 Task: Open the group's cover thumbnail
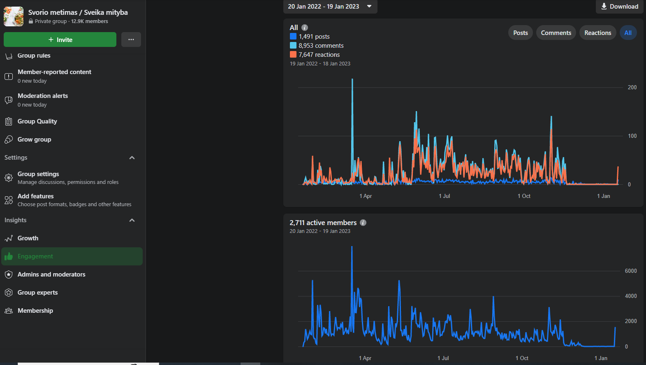pyautogui.click(x=14, y=16)
